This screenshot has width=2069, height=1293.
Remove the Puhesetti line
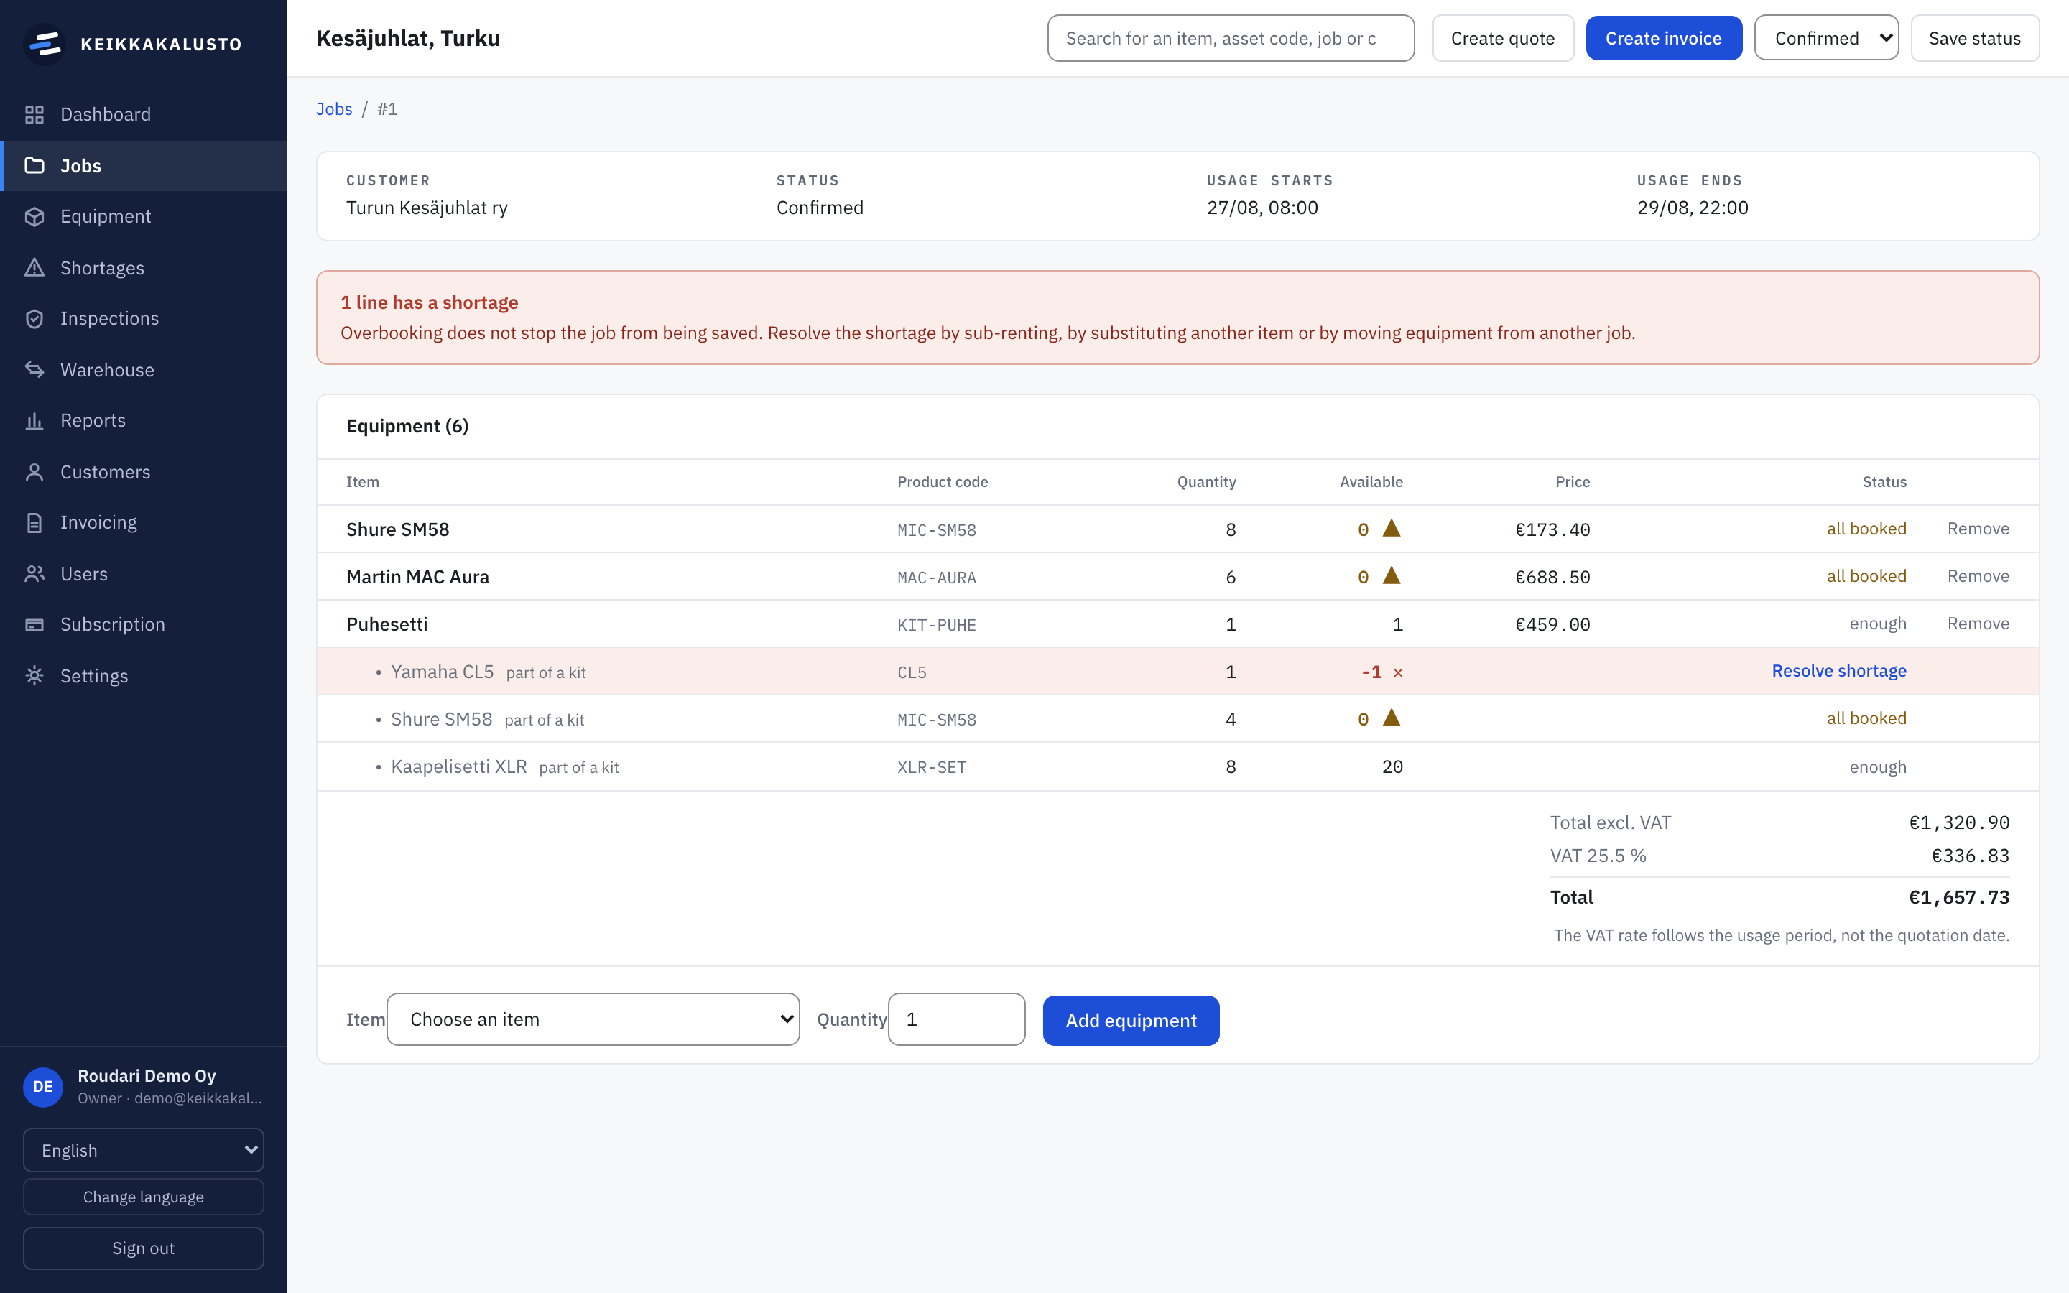(1978, 624)
